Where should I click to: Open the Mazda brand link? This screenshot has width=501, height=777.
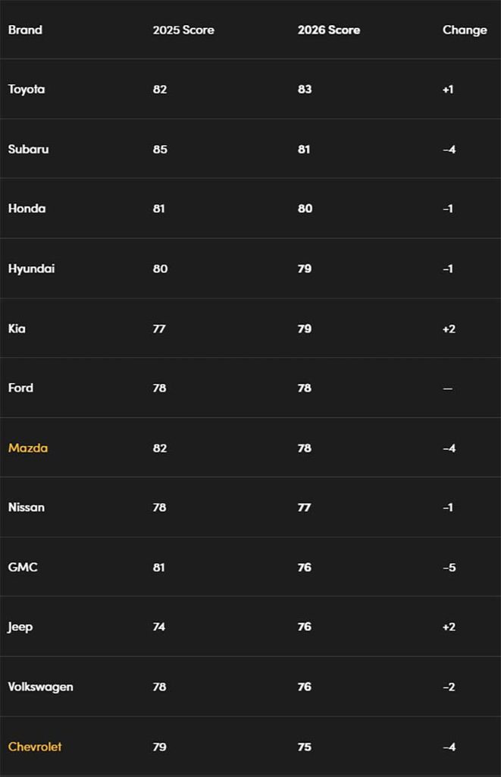[28, 448]
